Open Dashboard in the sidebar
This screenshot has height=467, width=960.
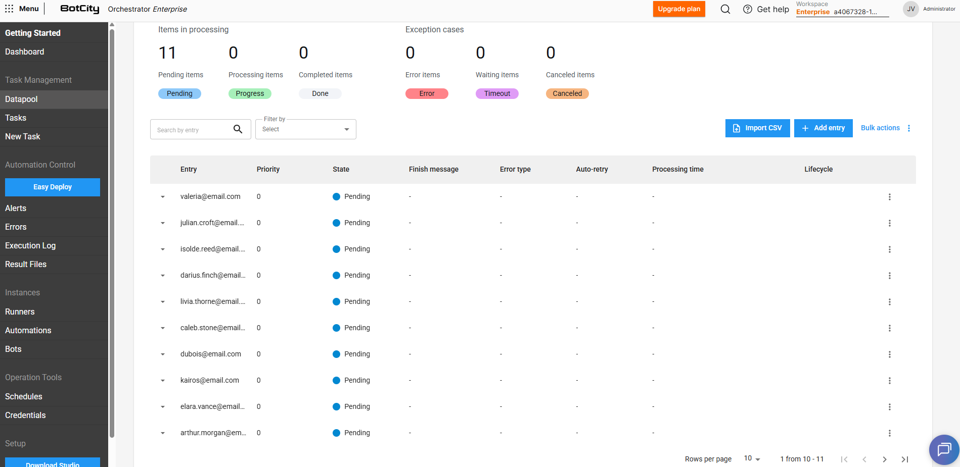pyautogui.click(x=24, y=51)
